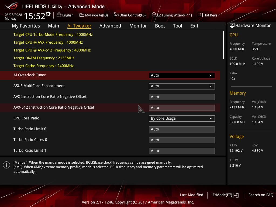Image resolution: width=276 pixels, height=207 pixels.
Task: Go to the Boot tab
Action: (x=160, y=26)
